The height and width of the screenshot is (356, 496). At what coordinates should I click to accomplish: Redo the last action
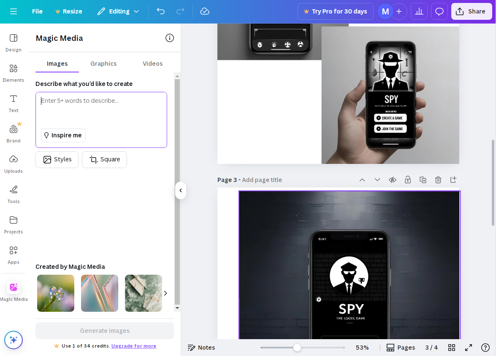point(180,11)
